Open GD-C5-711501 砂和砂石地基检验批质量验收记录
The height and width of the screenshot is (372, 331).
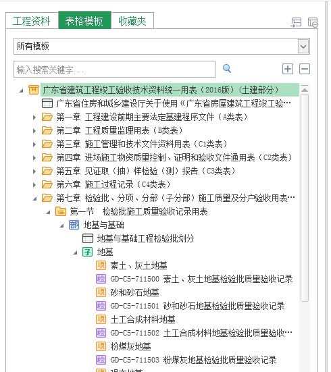pos(197,306)
